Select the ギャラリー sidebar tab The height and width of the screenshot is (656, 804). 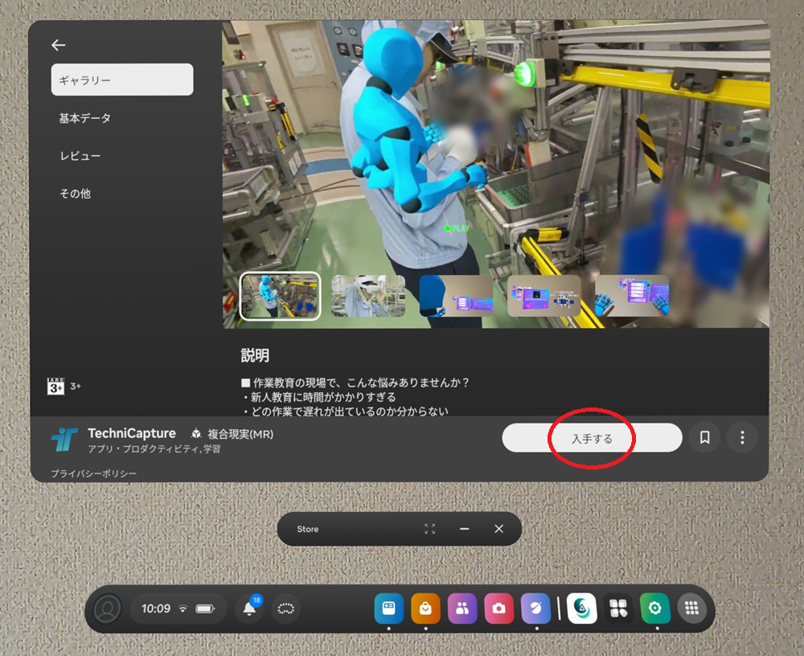coord(121,80)
